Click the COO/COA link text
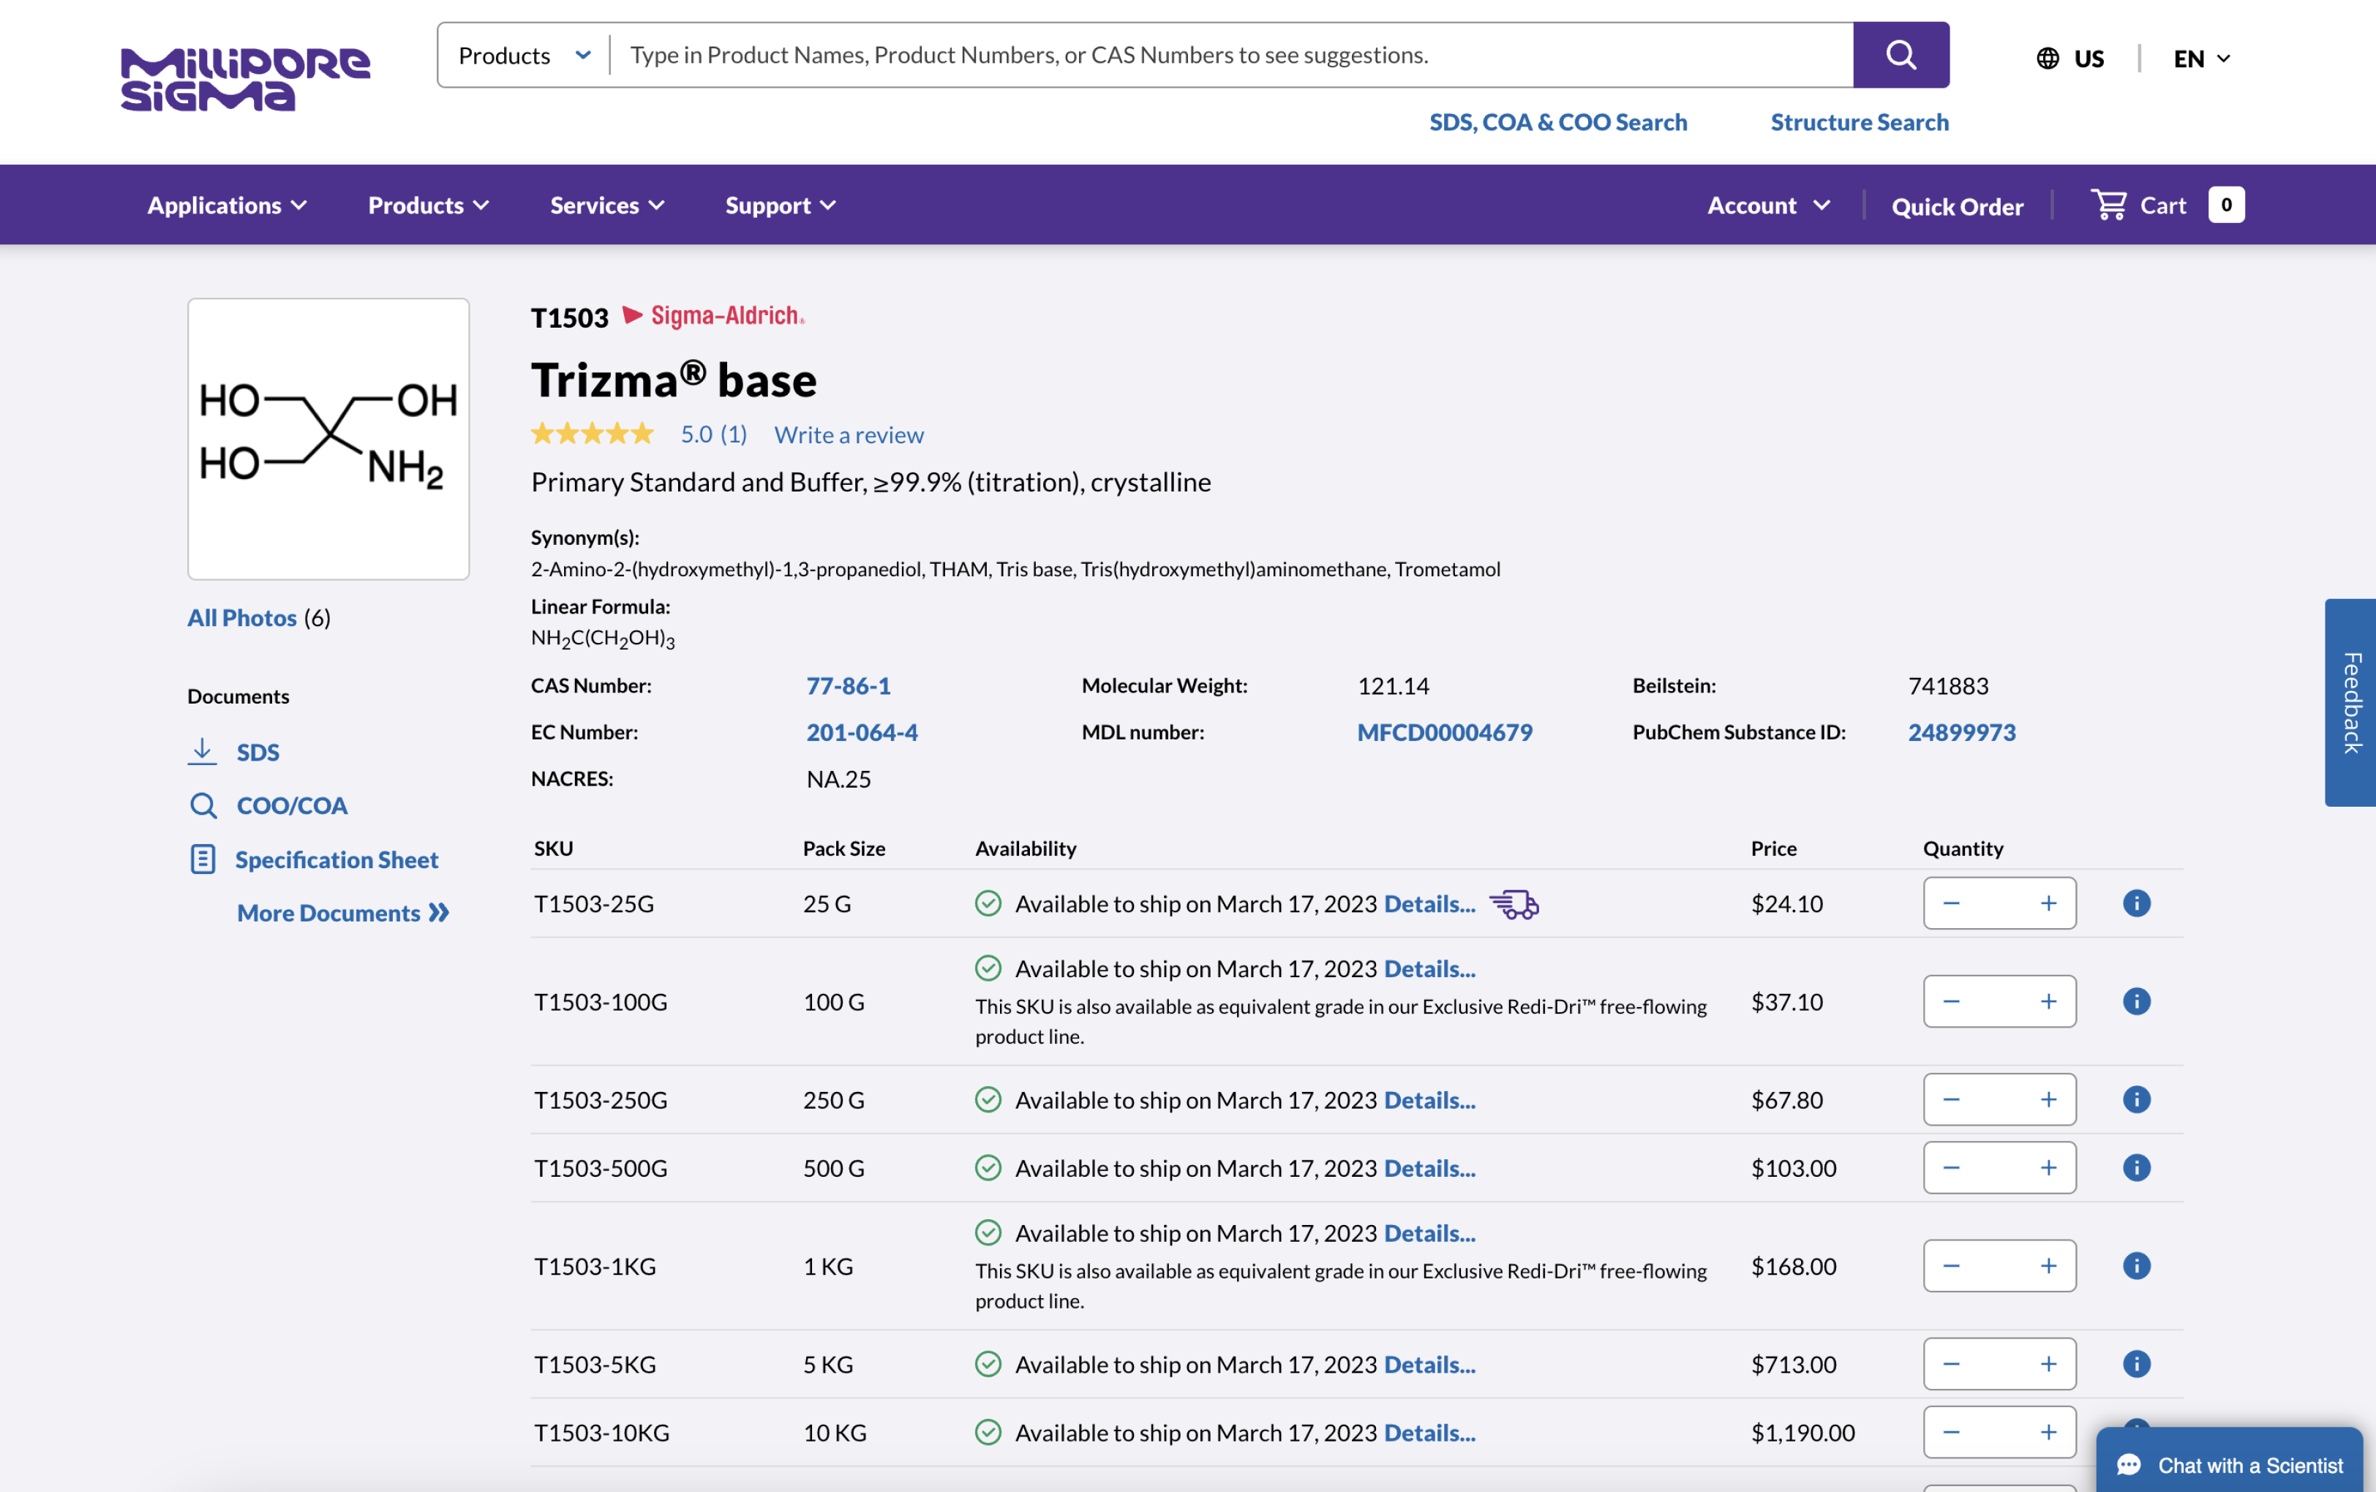2376x1492 pixels. [x=292, y=805]
